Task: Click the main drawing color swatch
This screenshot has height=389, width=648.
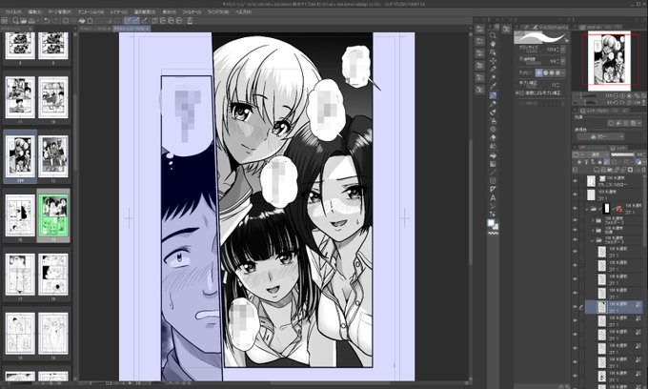Action: click(x=491, y=223)
